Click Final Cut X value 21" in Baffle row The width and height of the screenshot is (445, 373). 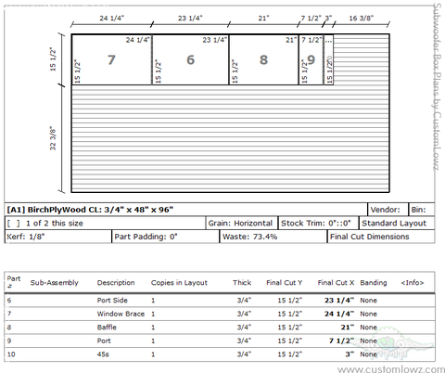[348, 328]
